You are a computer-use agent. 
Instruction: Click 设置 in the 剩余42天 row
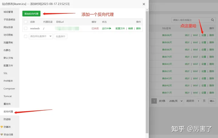click(x=204, y=86)
